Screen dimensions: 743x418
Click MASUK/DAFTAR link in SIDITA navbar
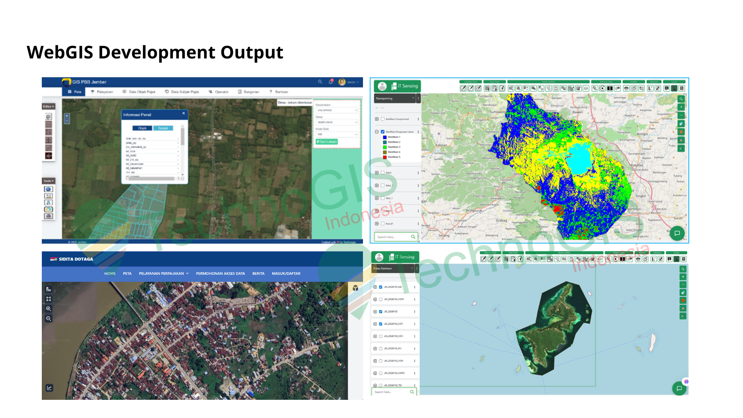(x=286, y=274)
